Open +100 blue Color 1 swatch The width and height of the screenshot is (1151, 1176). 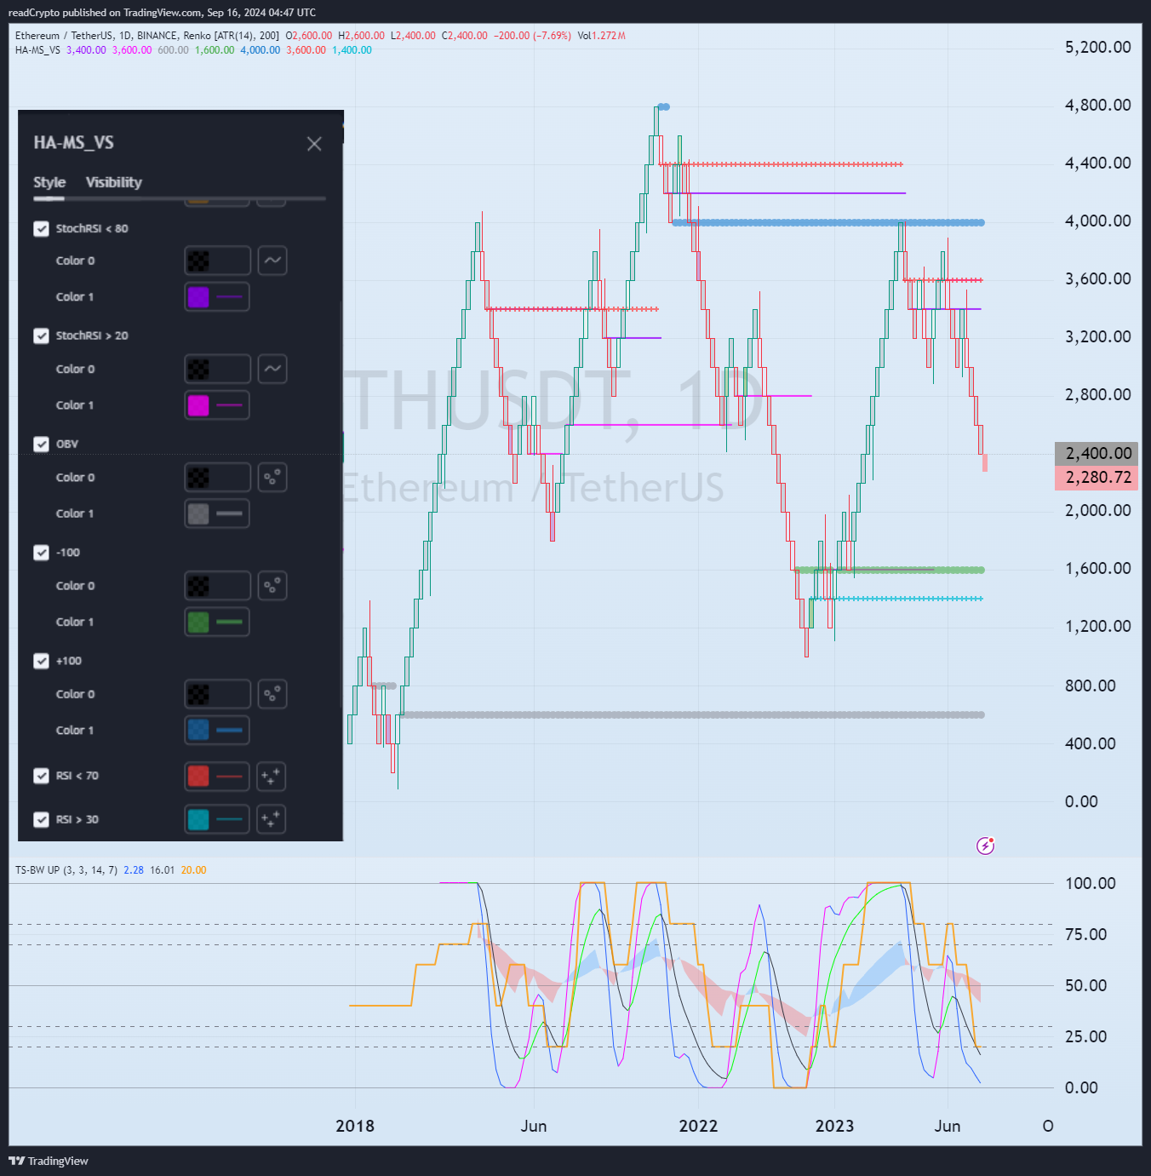(x=217, y=731)
